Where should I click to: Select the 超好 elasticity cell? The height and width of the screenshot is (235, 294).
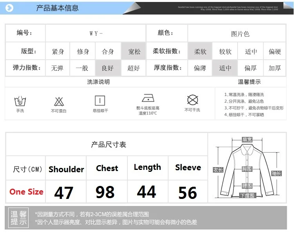coord(134,68)
